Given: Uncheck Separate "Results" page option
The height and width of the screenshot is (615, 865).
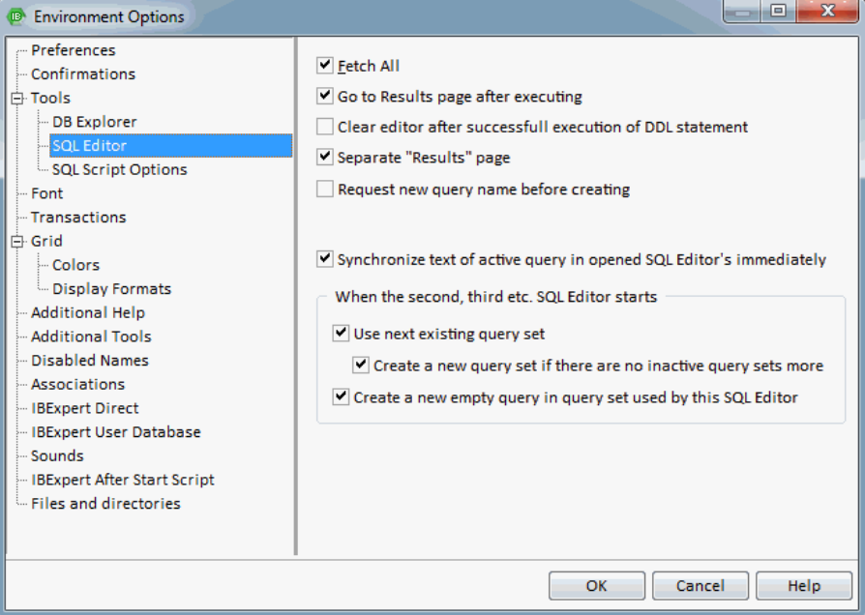Looking at the screenshot, I should pyautogui.click(x=325, y=158).
